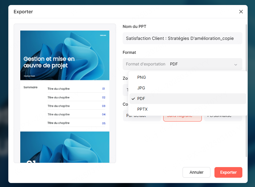Click the Gestion et mise en œuvre slide preview
The width and height of the screenshot is (255, 187).
click(65, 55)
